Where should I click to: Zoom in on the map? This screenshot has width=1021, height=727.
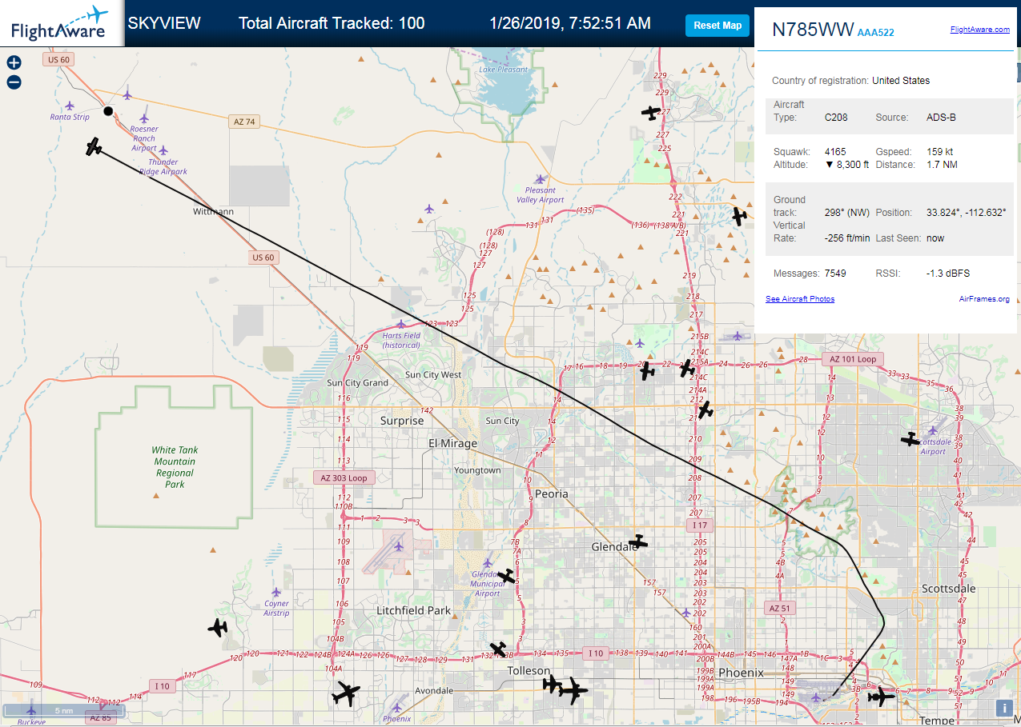14,62
